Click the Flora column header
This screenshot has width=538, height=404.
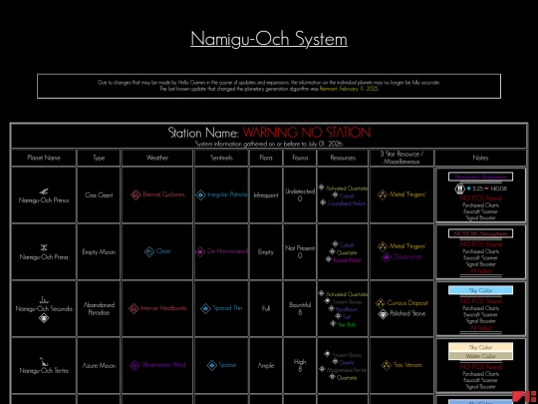click(x=266, y=158)
